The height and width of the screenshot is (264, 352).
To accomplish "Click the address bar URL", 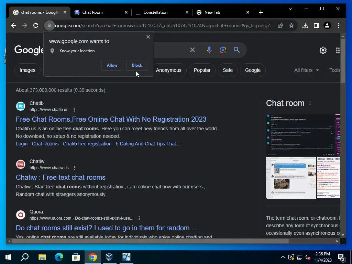I will [164, 25].
